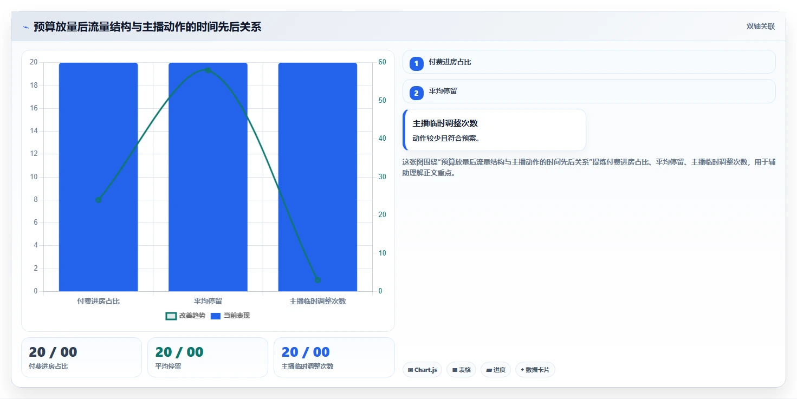Click the 双轴关联 label in header
The width and height of the screenshot is (797, 399).
coord(760,27)
